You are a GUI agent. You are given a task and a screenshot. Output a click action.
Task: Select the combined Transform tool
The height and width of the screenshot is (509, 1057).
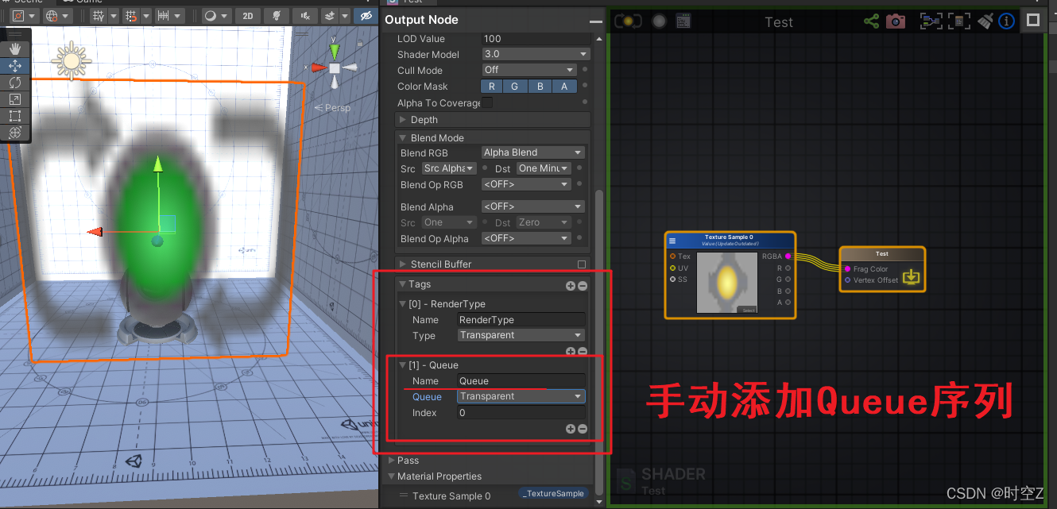tap(15, 133)
